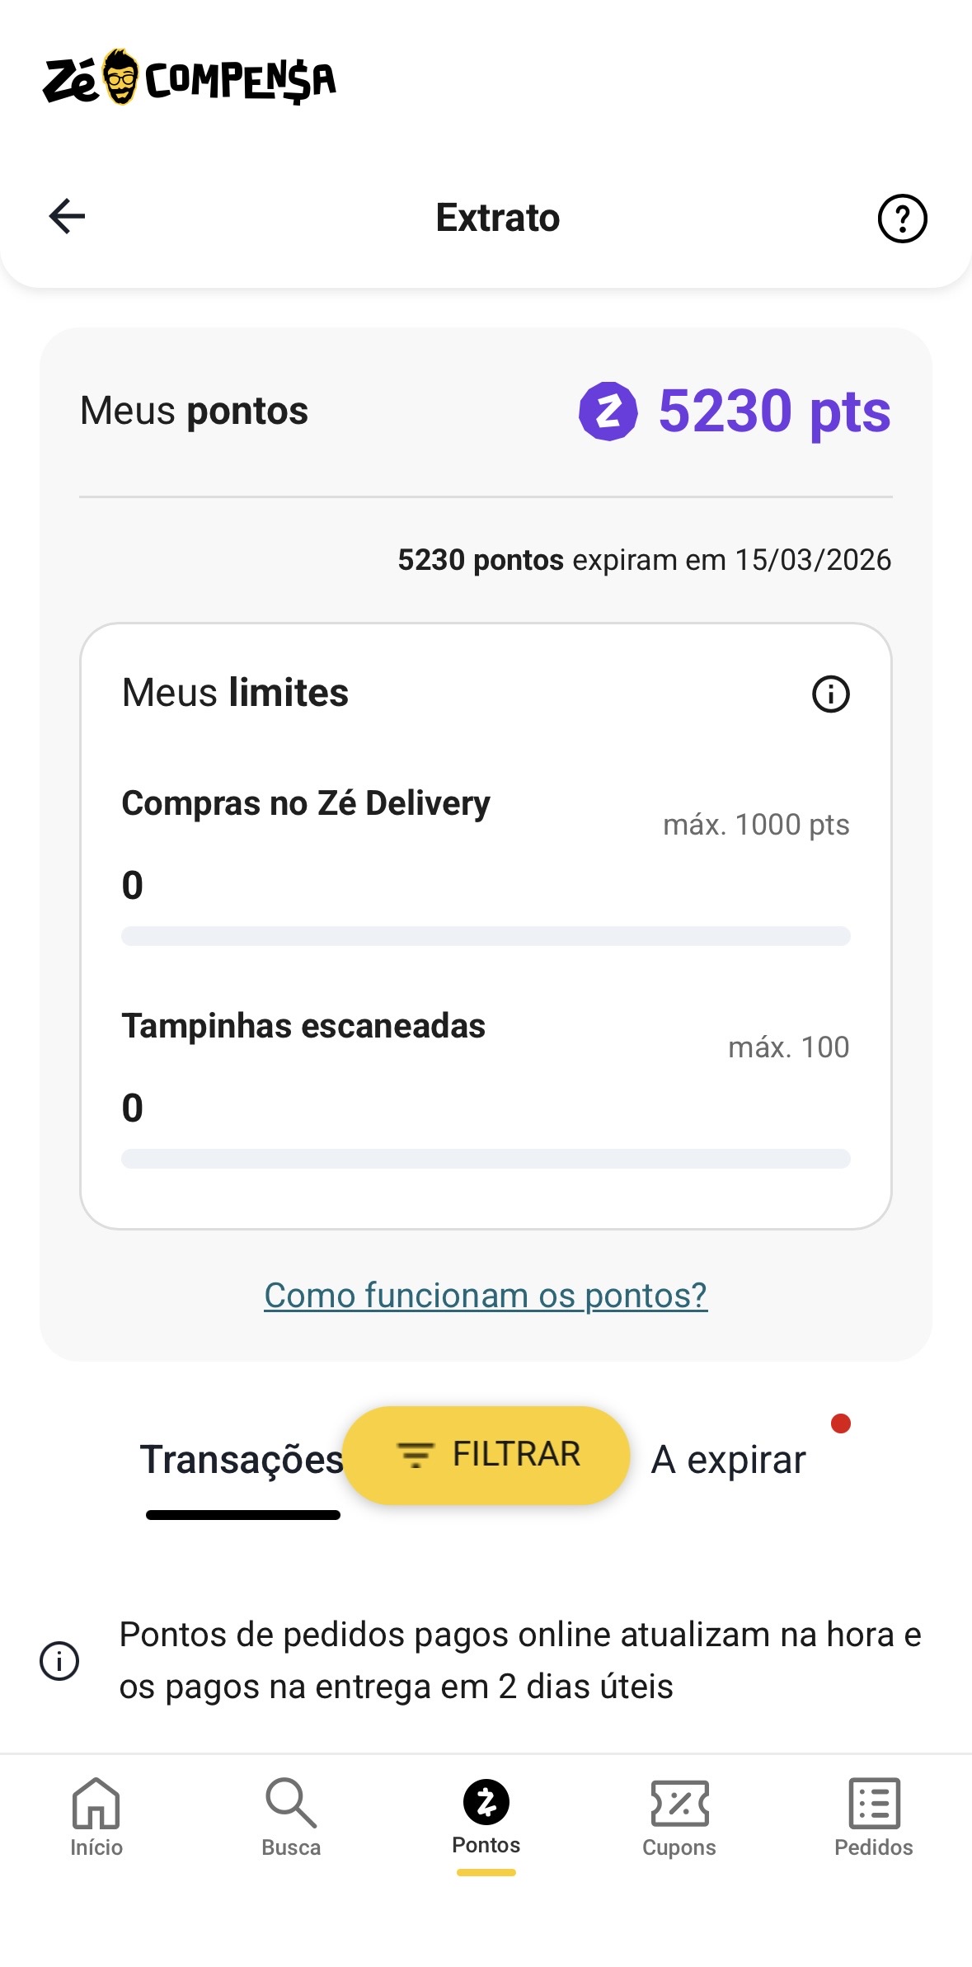
Task: Tap the red notification dot on A expirar
Action: click(x=841, y=1423)
